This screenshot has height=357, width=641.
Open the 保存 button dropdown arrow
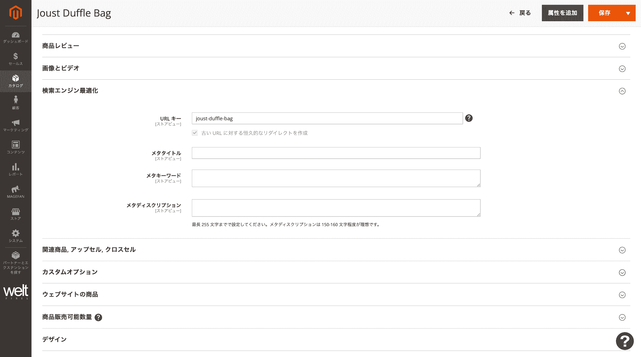click(x=628, y=13)
